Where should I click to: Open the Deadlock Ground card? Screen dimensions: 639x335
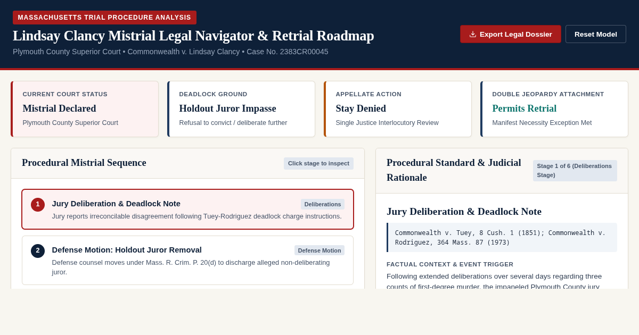241,109
